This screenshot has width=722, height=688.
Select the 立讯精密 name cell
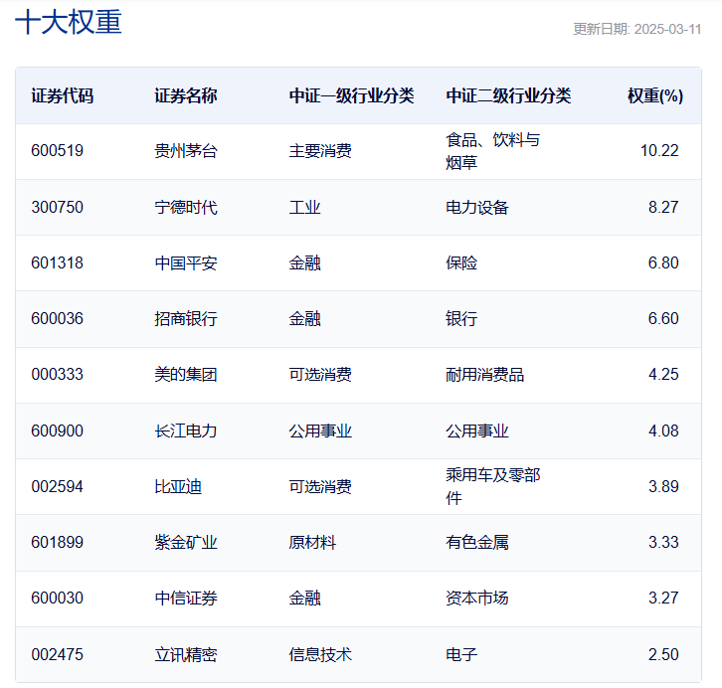click(x=186, y=654)
